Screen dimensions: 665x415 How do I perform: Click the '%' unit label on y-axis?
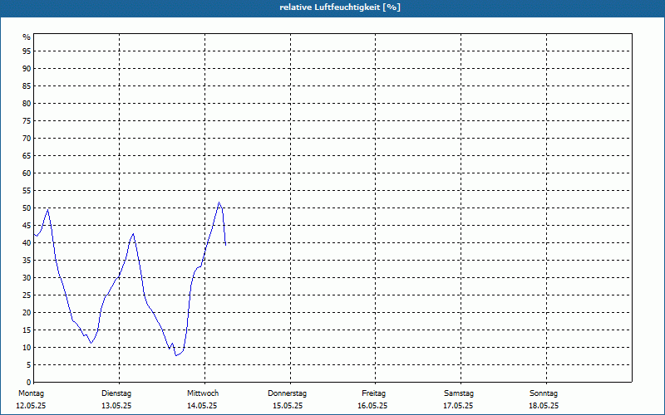point(27,37)
